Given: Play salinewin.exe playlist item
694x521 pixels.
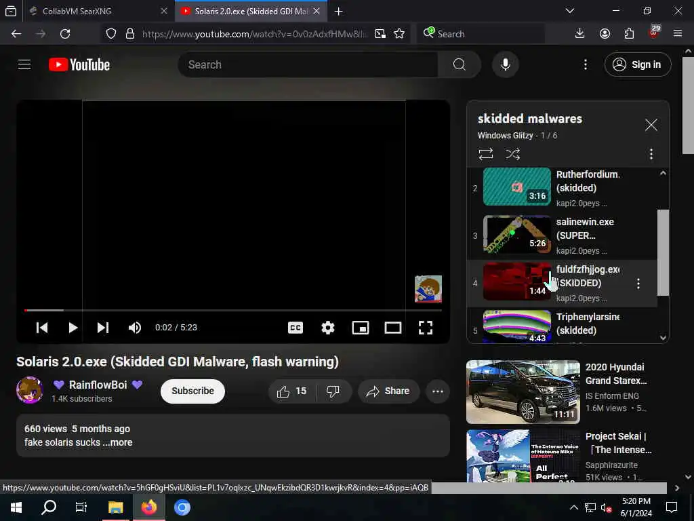Looking at the screenshot, I should click(562, 235).
